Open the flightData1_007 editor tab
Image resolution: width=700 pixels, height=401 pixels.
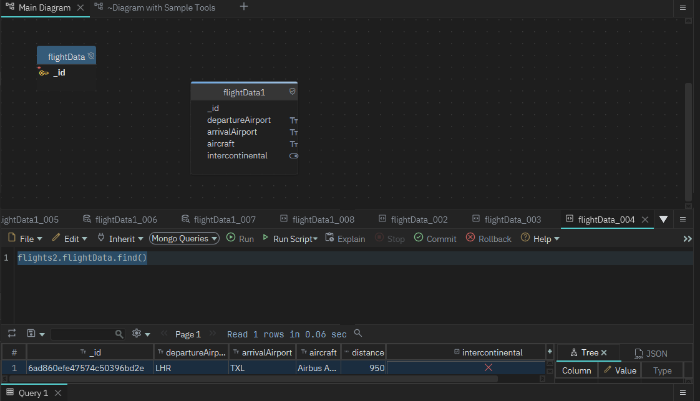tap(219, 220)
